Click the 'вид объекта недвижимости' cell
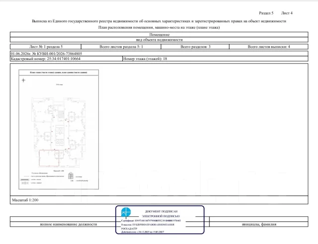Screen dimensions: 318x244 (159, 40)
